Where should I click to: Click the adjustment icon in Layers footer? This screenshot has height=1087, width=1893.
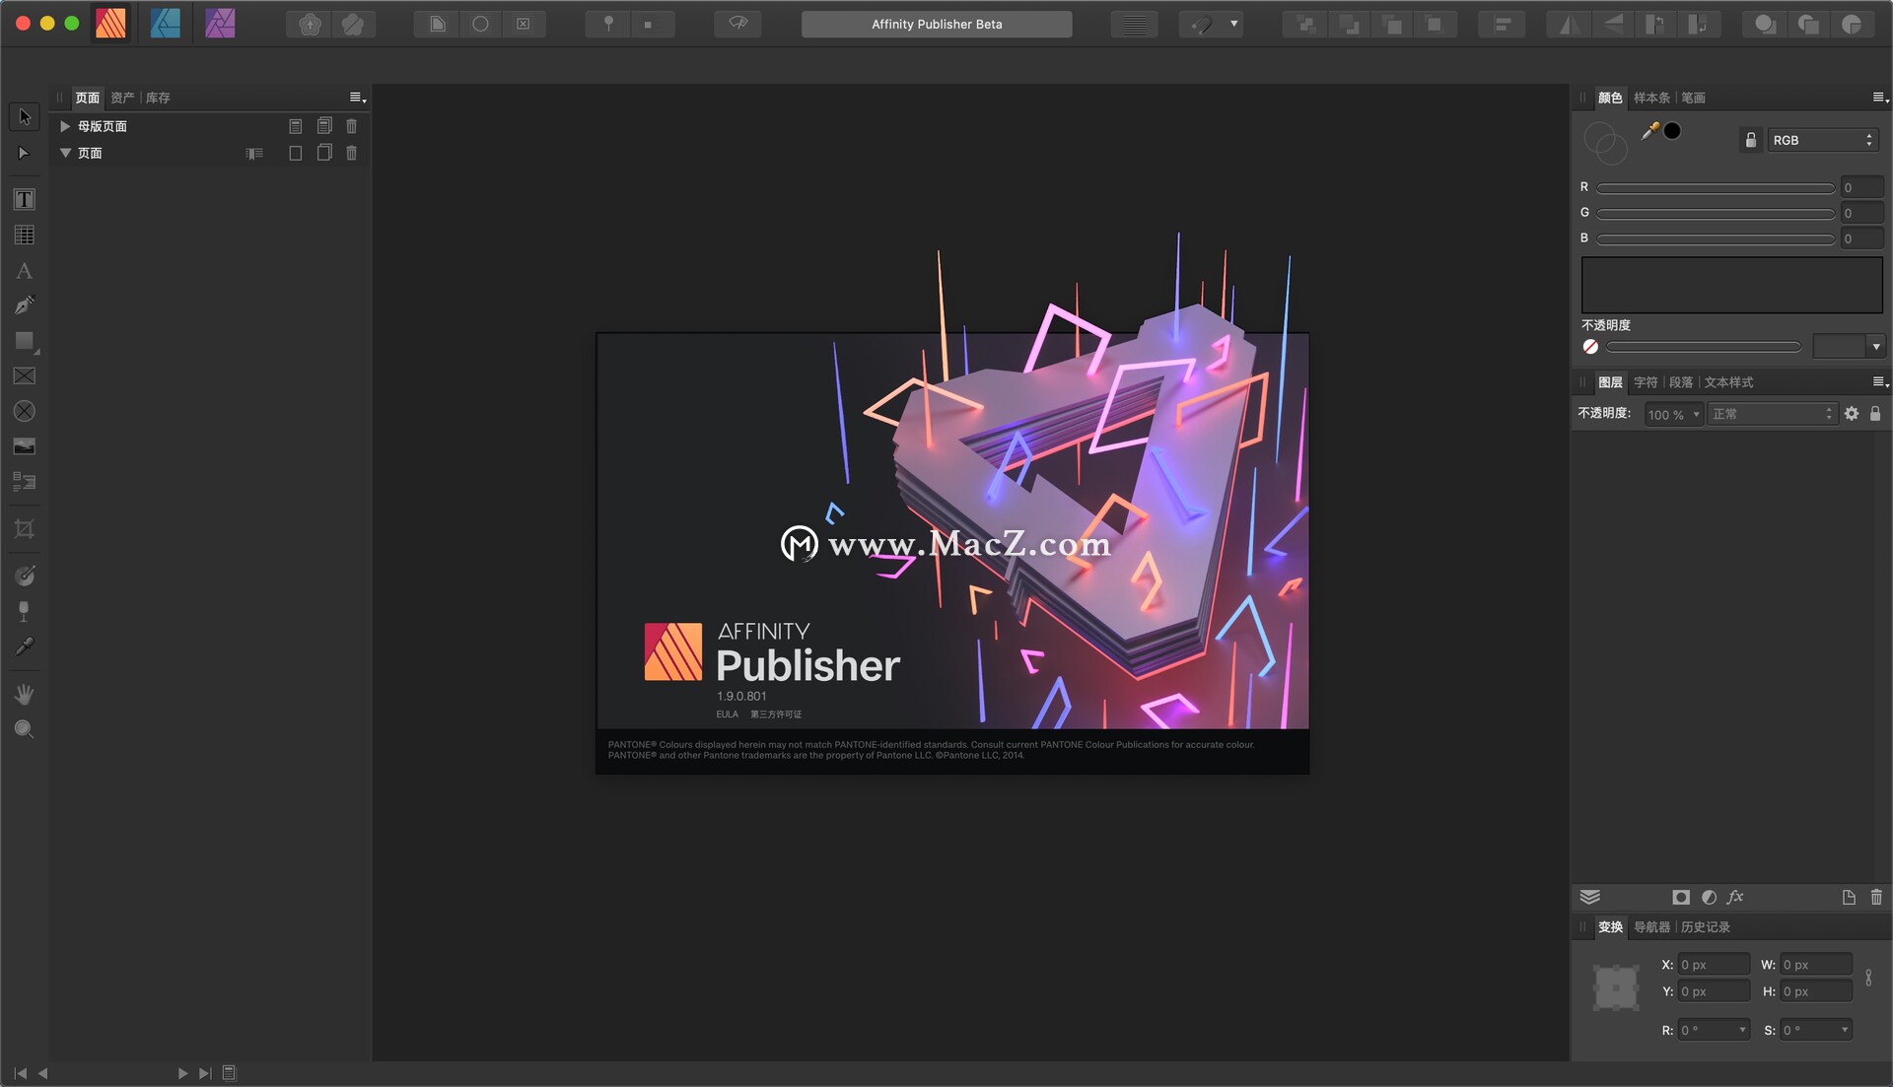pyautogui.click(x=1710, y=897)
